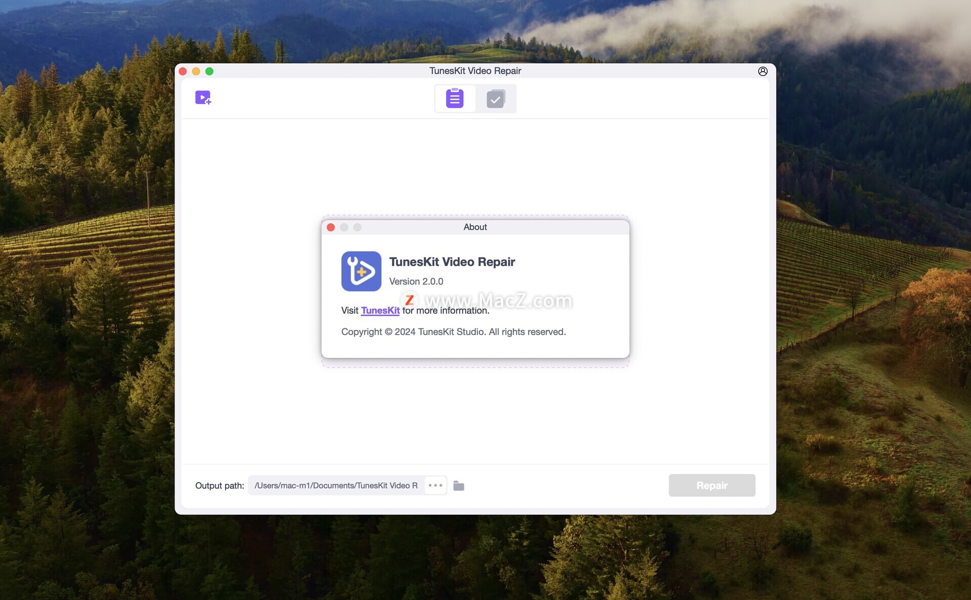This screenshot has width=971, height=600.
Task: Close the About dialog
Action: point(331,227)
